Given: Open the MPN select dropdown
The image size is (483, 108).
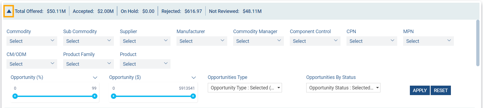Looking at the screenshot, I should pyautogui.click(x=428, y=41).
